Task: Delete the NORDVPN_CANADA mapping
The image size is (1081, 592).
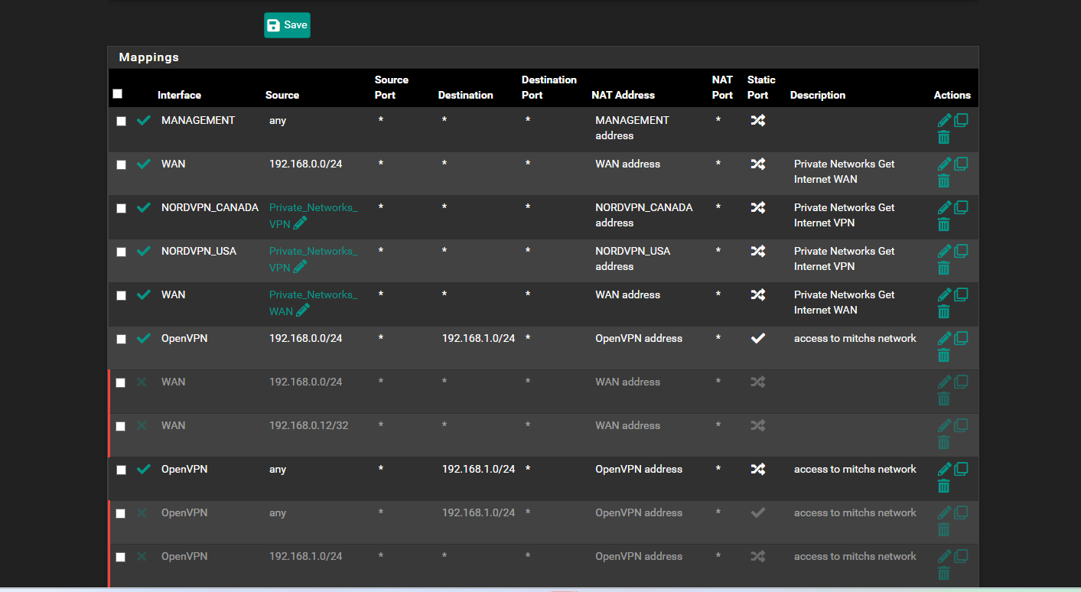Action: pyautogui.click(x=944, y=225)
